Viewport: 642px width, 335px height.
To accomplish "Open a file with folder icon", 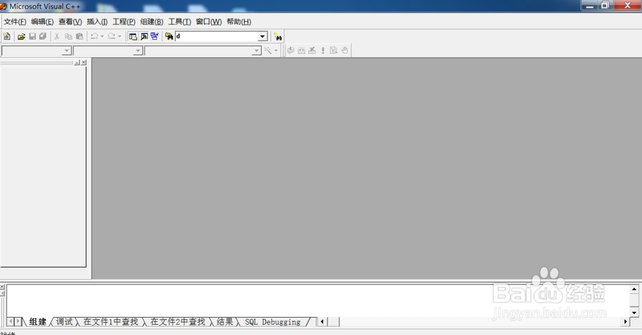I will click(21, 37).
